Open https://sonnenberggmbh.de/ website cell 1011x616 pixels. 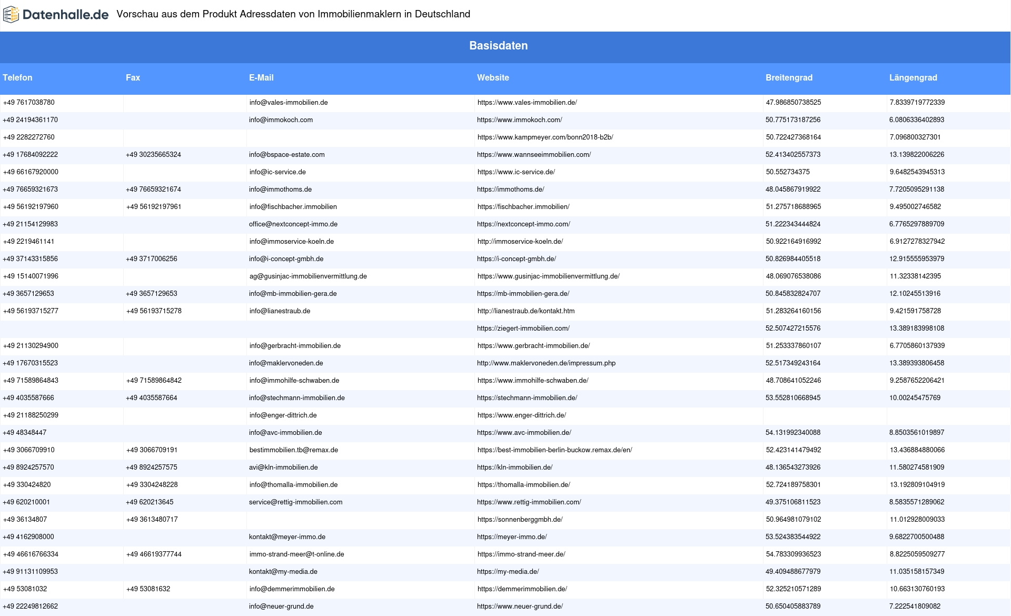520,520
